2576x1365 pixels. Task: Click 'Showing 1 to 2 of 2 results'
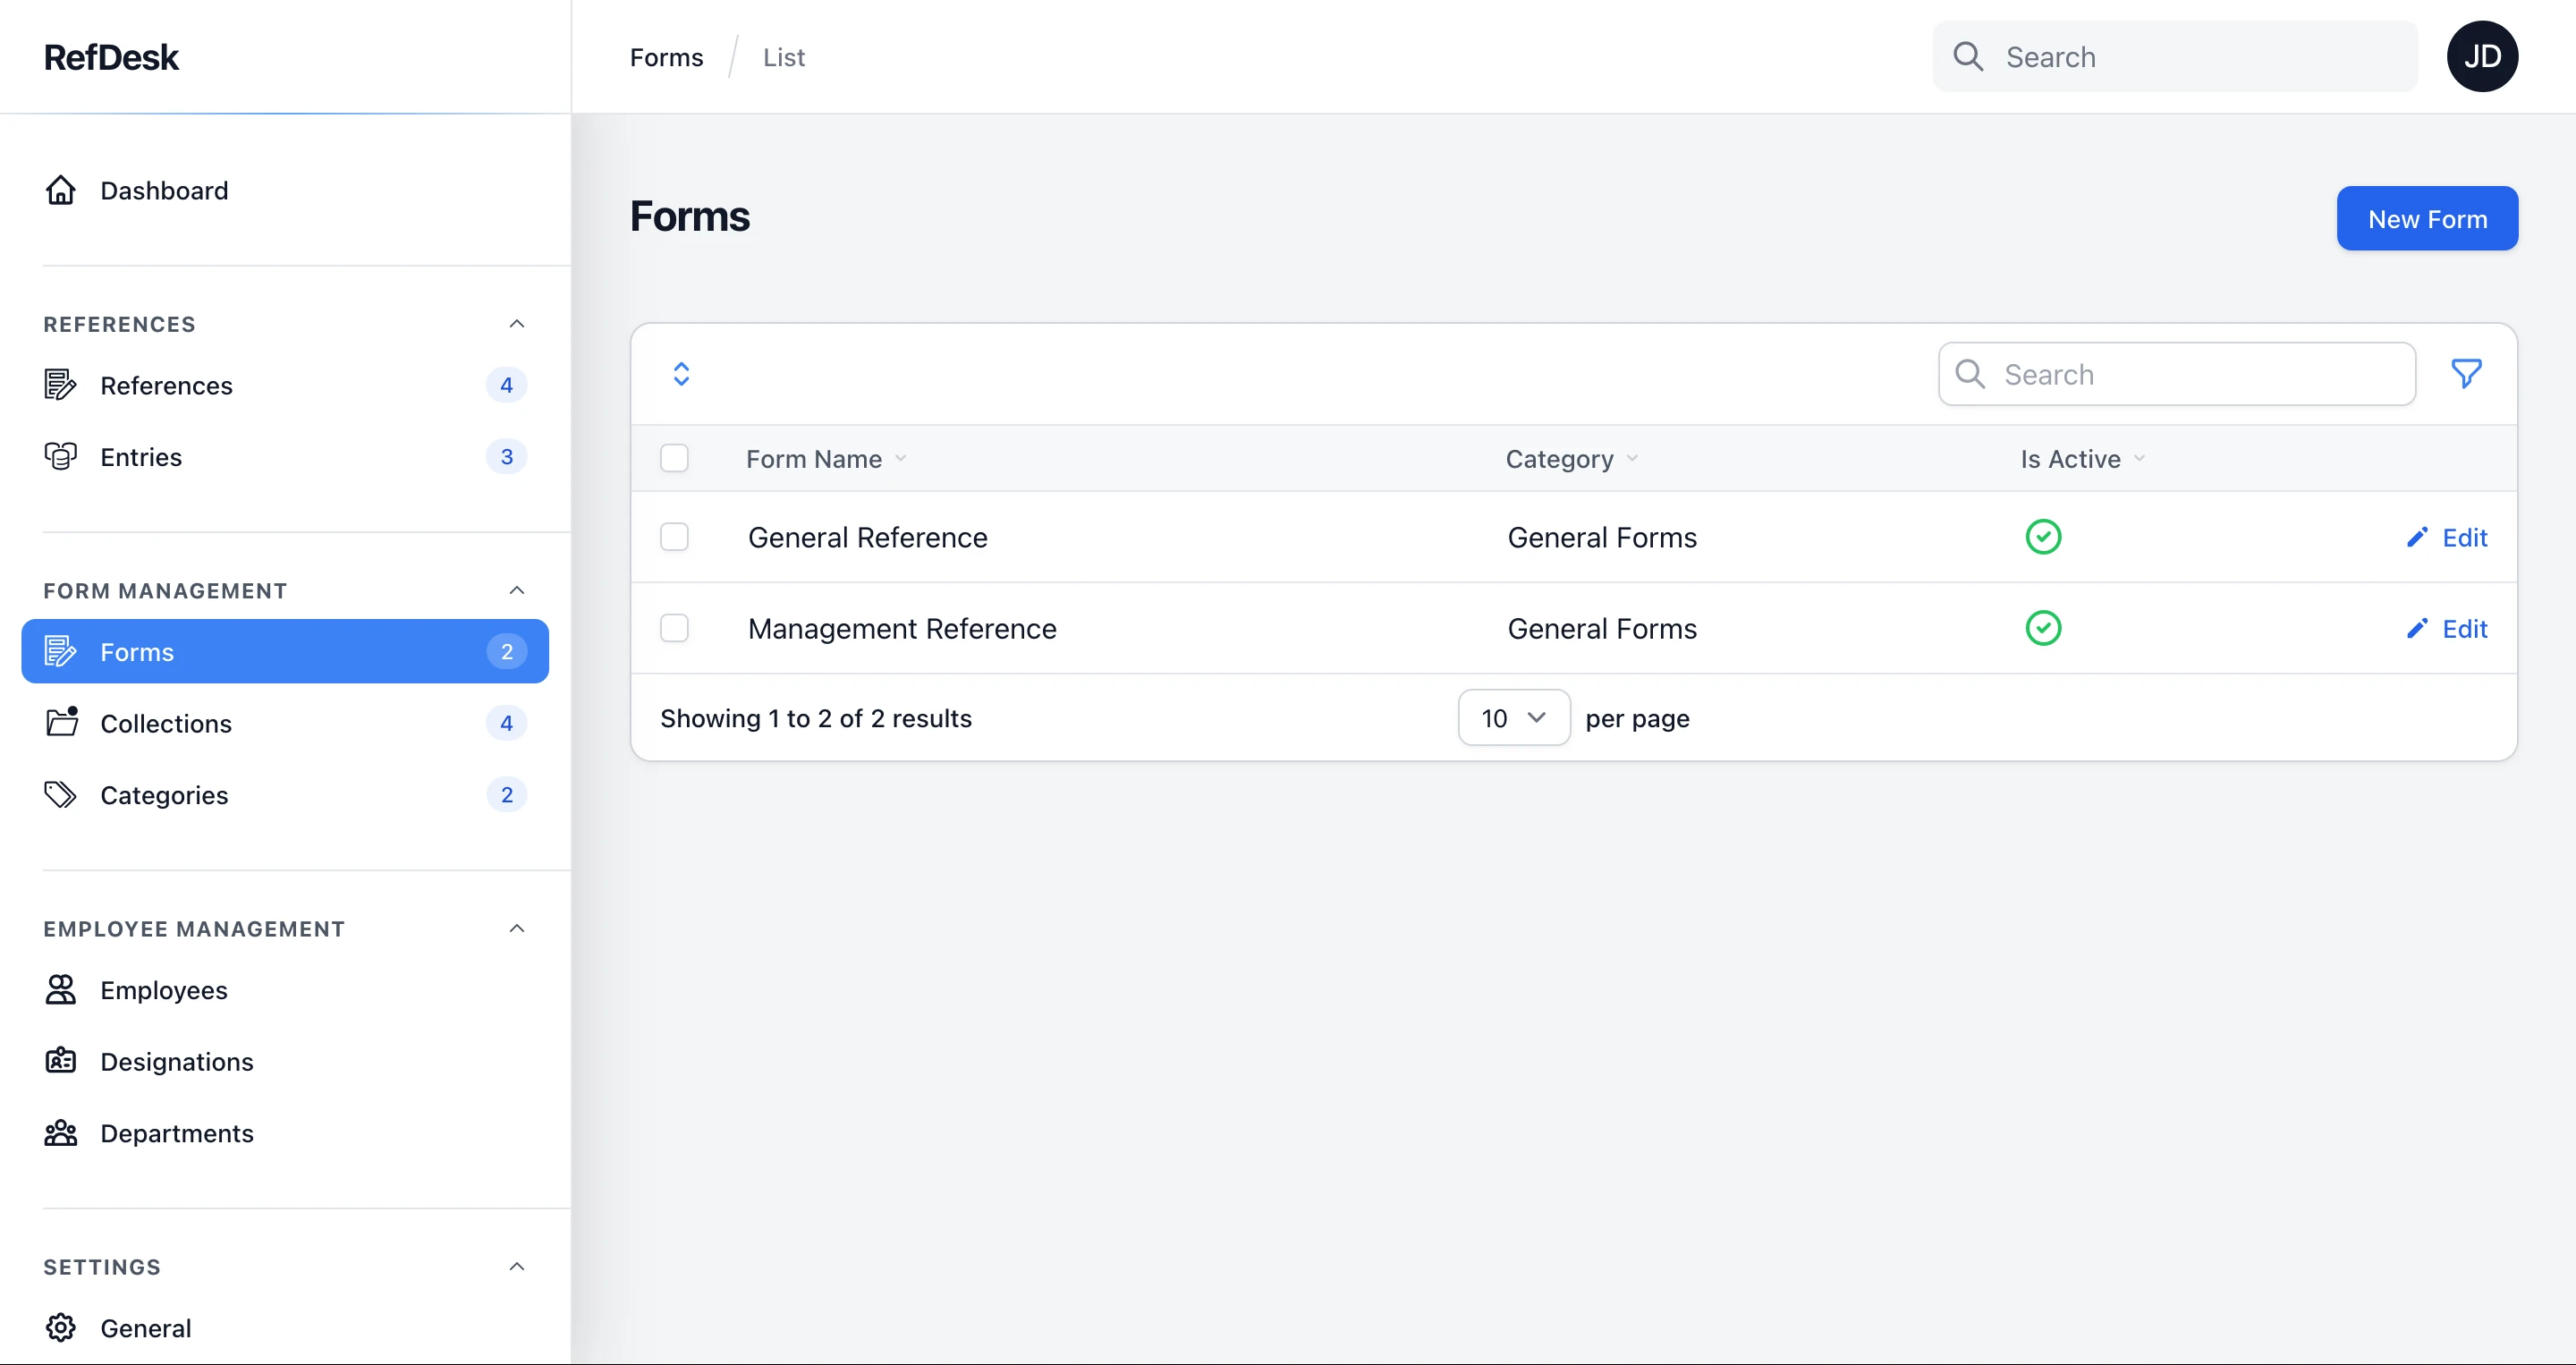click(816, 719)
